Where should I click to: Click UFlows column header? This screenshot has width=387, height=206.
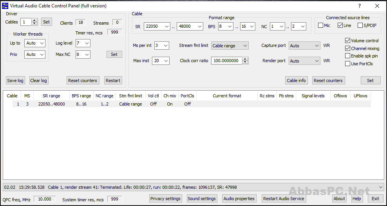(x=360, y=96)
